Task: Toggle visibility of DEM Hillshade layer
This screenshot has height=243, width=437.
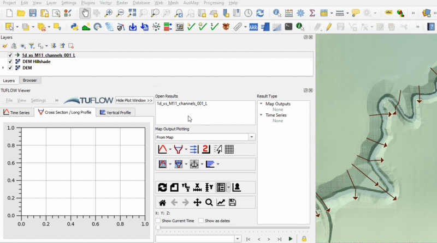Action: (x=10, y=62)
